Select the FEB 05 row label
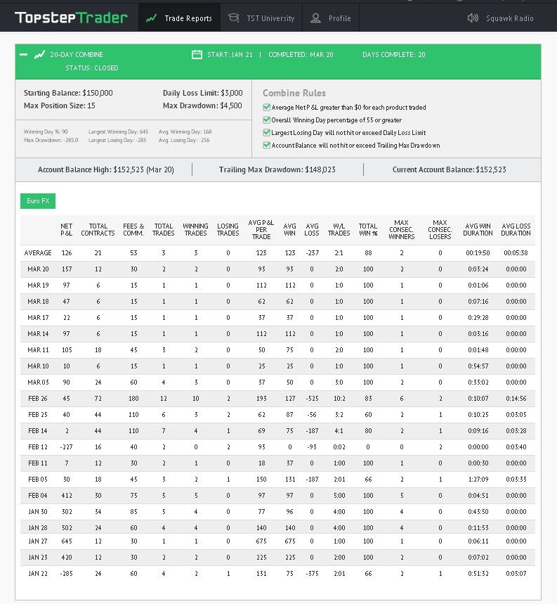 [x=38, y=480]
